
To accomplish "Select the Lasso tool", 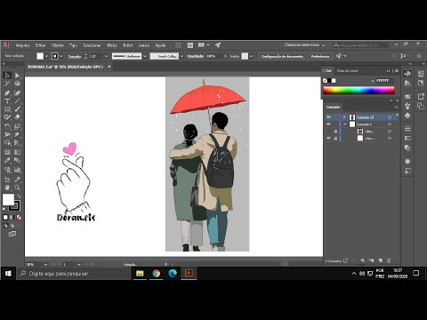I will [x=17, y=84].
